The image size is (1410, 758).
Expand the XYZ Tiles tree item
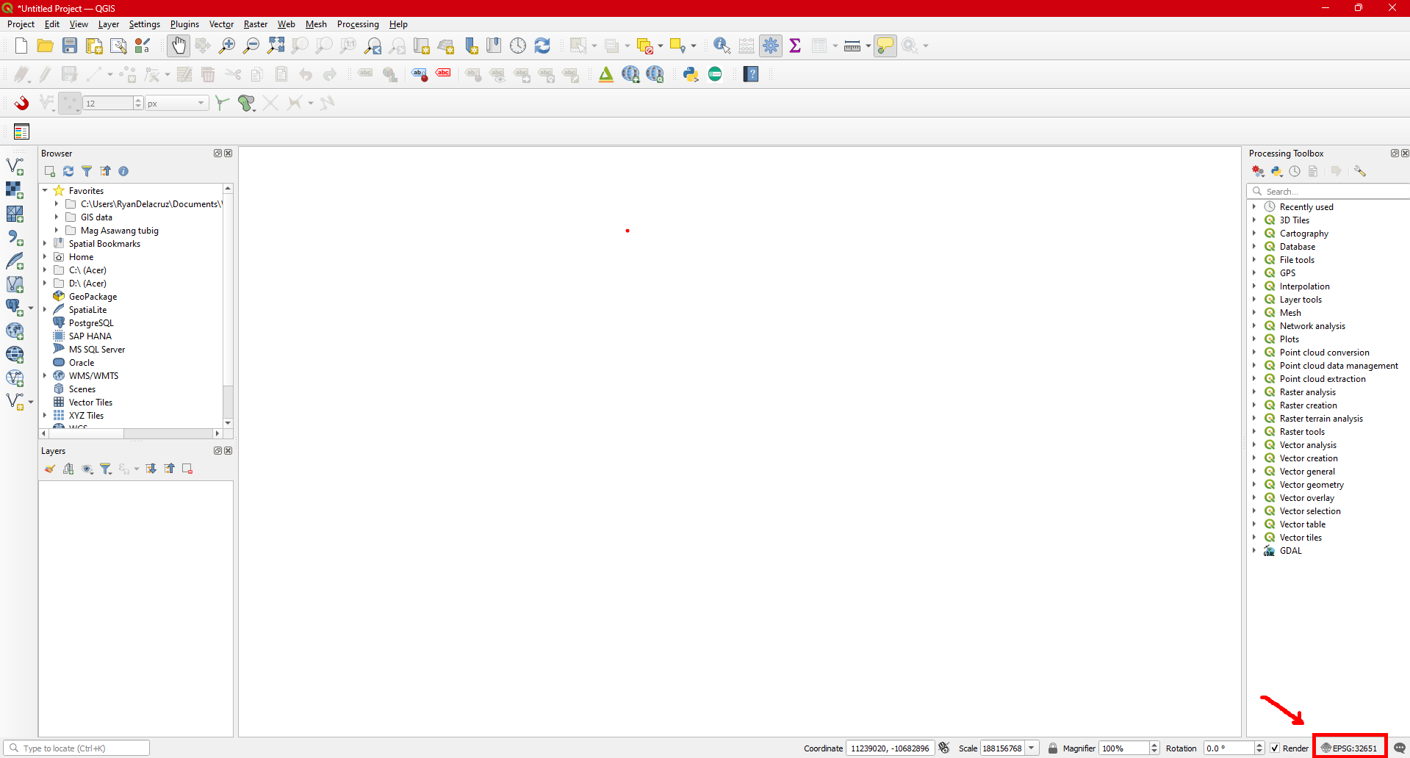point(45,416)
